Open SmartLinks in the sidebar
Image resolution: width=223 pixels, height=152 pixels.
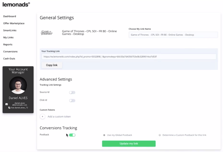pos(10,30)
